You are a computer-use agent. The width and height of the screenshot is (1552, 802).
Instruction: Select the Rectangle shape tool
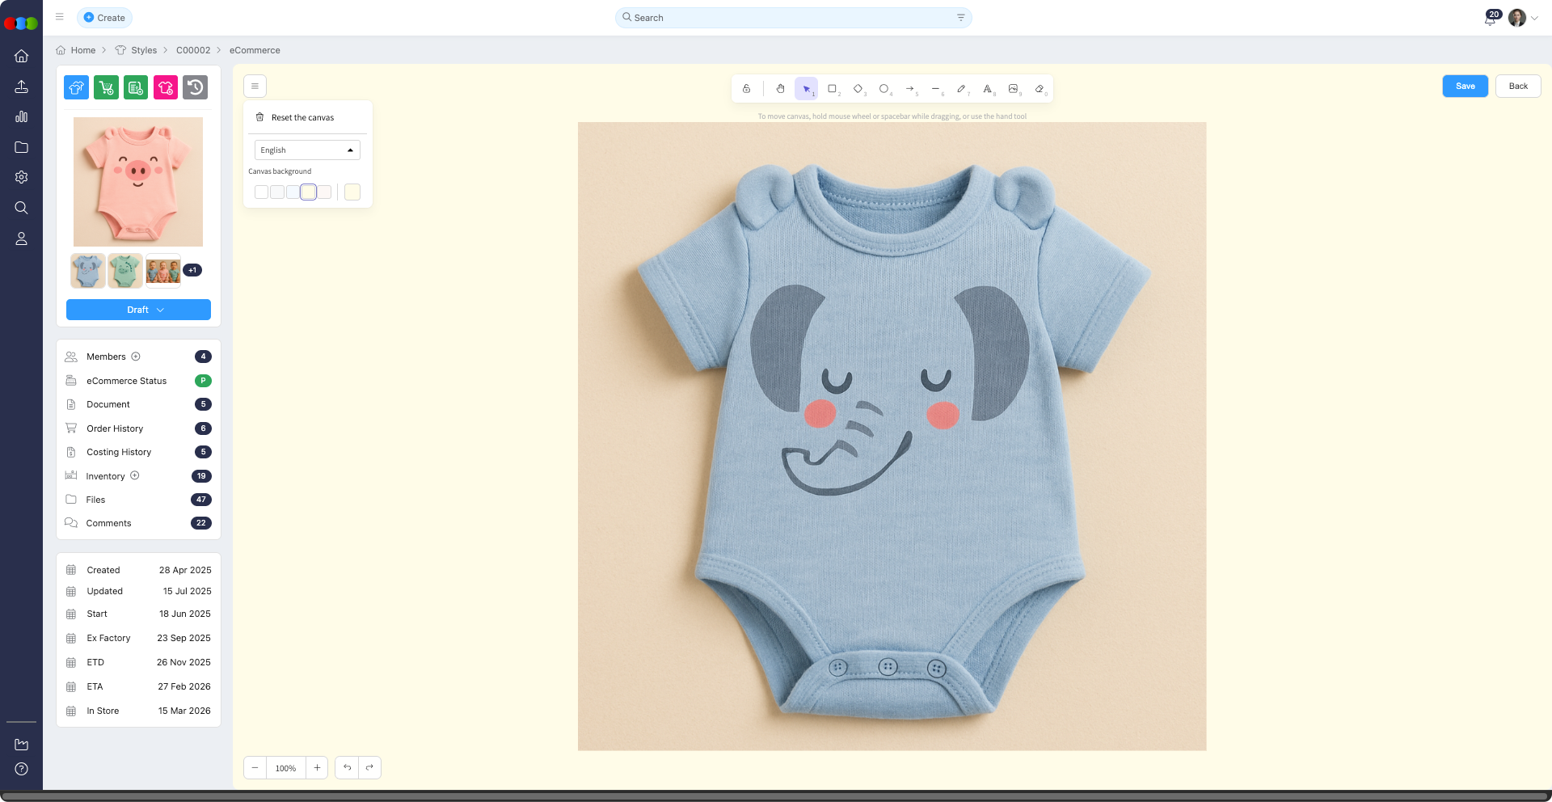[832, 89]
